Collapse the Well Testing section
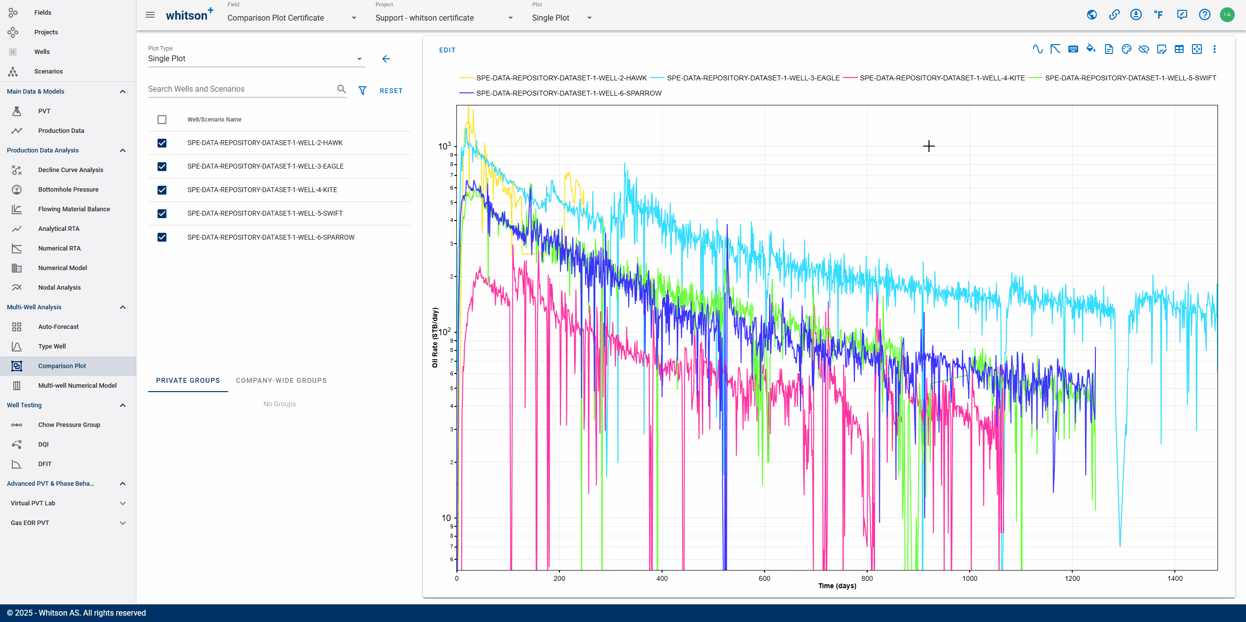1246x622 pixels. (123, 405)
